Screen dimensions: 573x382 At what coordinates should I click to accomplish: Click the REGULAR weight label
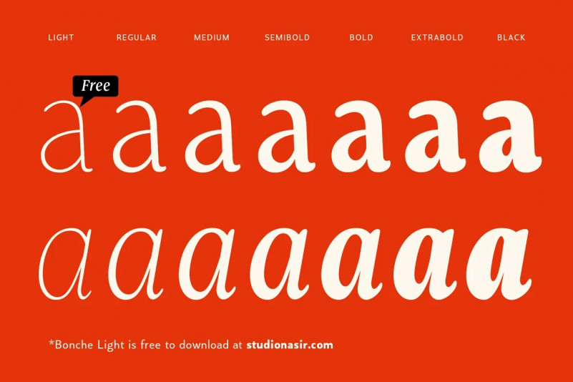(x=137, y=37)
